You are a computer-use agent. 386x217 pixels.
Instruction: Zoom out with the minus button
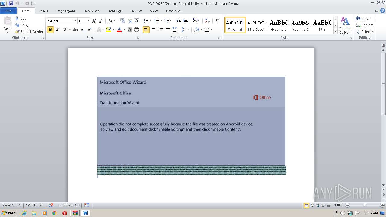347,205
